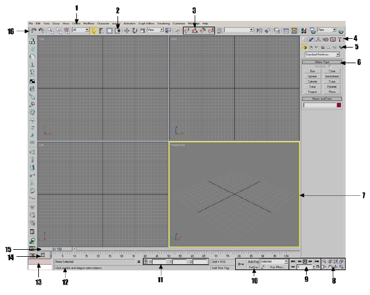Open the Graph Editors menu
This screenshot has height=295, width=370.
[146, 24]
